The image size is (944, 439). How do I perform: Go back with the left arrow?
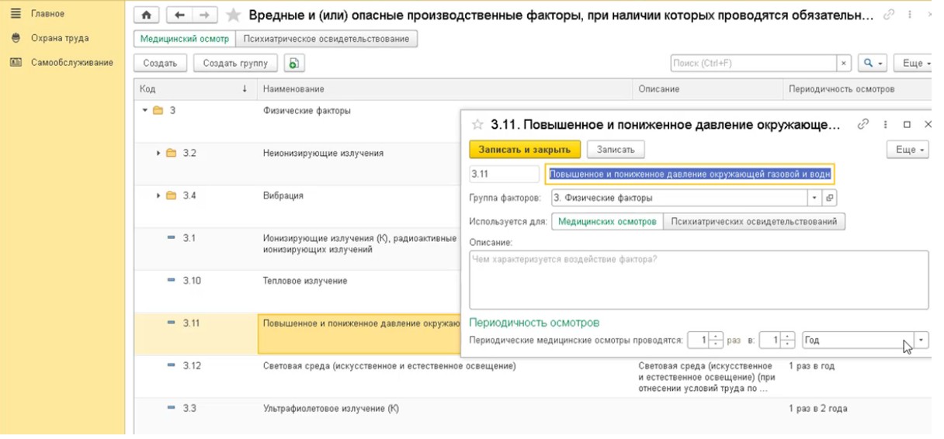point(179,15)
